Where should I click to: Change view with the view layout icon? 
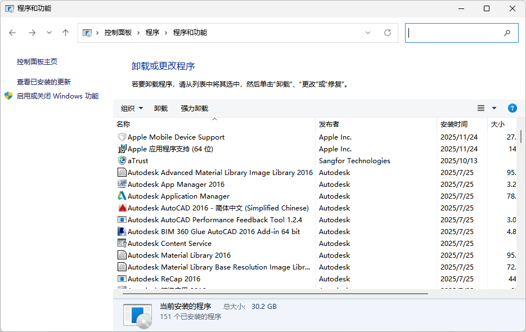[480, 108]
